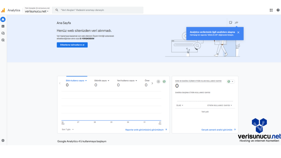The height and width of the screenshot is (158, 281).
Task: Show next metrics with right chevron
Action: coord(152,83)
